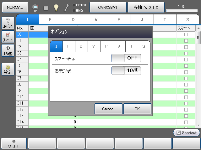Open the ロボット side panel button
This screenshot has height=150, width=201.
[x=8, y=23]
